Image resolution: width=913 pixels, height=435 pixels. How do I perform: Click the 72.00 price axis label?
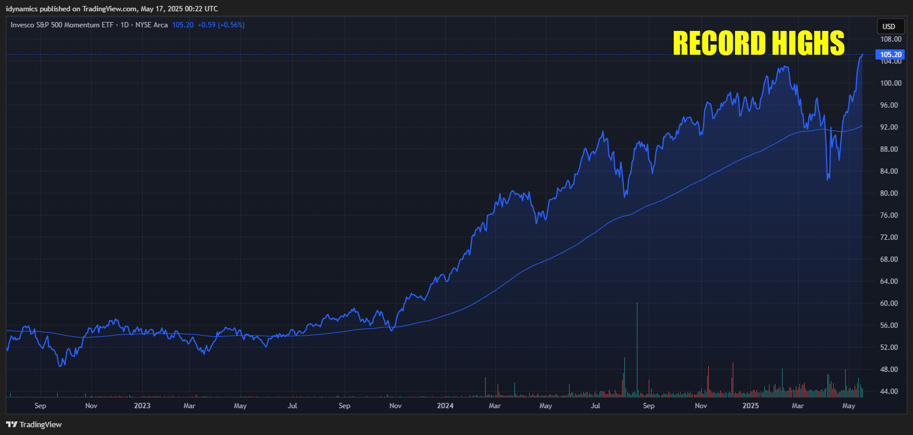click(889, 237)
